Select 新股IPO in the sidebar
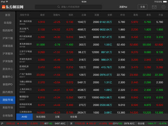 pos(8,84)
